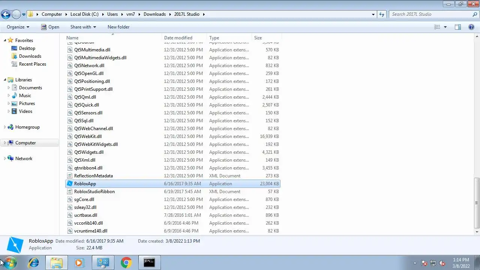Open Windows Media Player taskbar icon

point(79,262)
